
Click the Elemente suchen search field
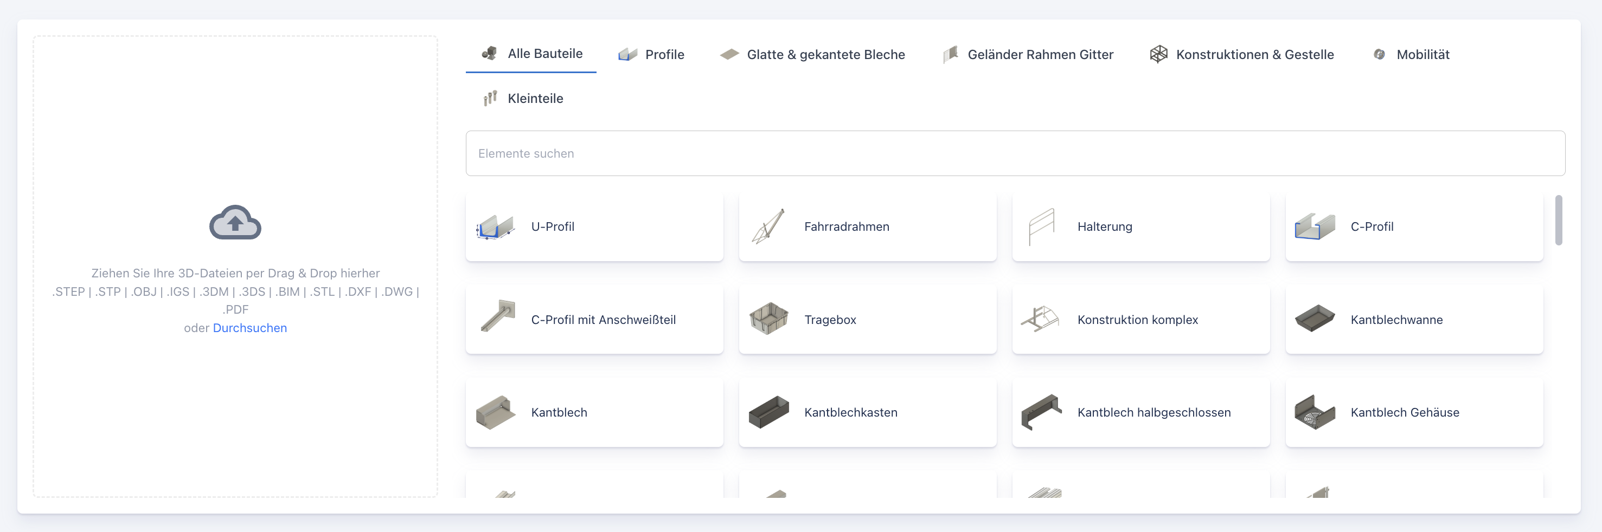click(1015, 153)
